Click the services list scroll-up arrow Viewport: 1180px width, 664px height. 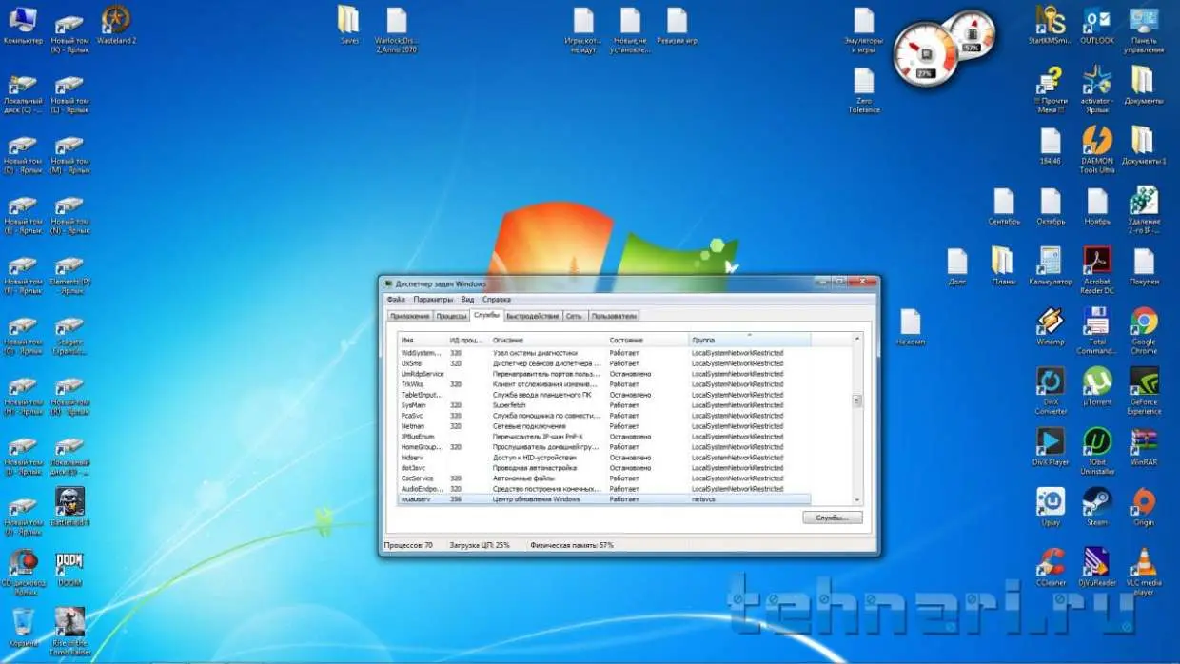856,339
